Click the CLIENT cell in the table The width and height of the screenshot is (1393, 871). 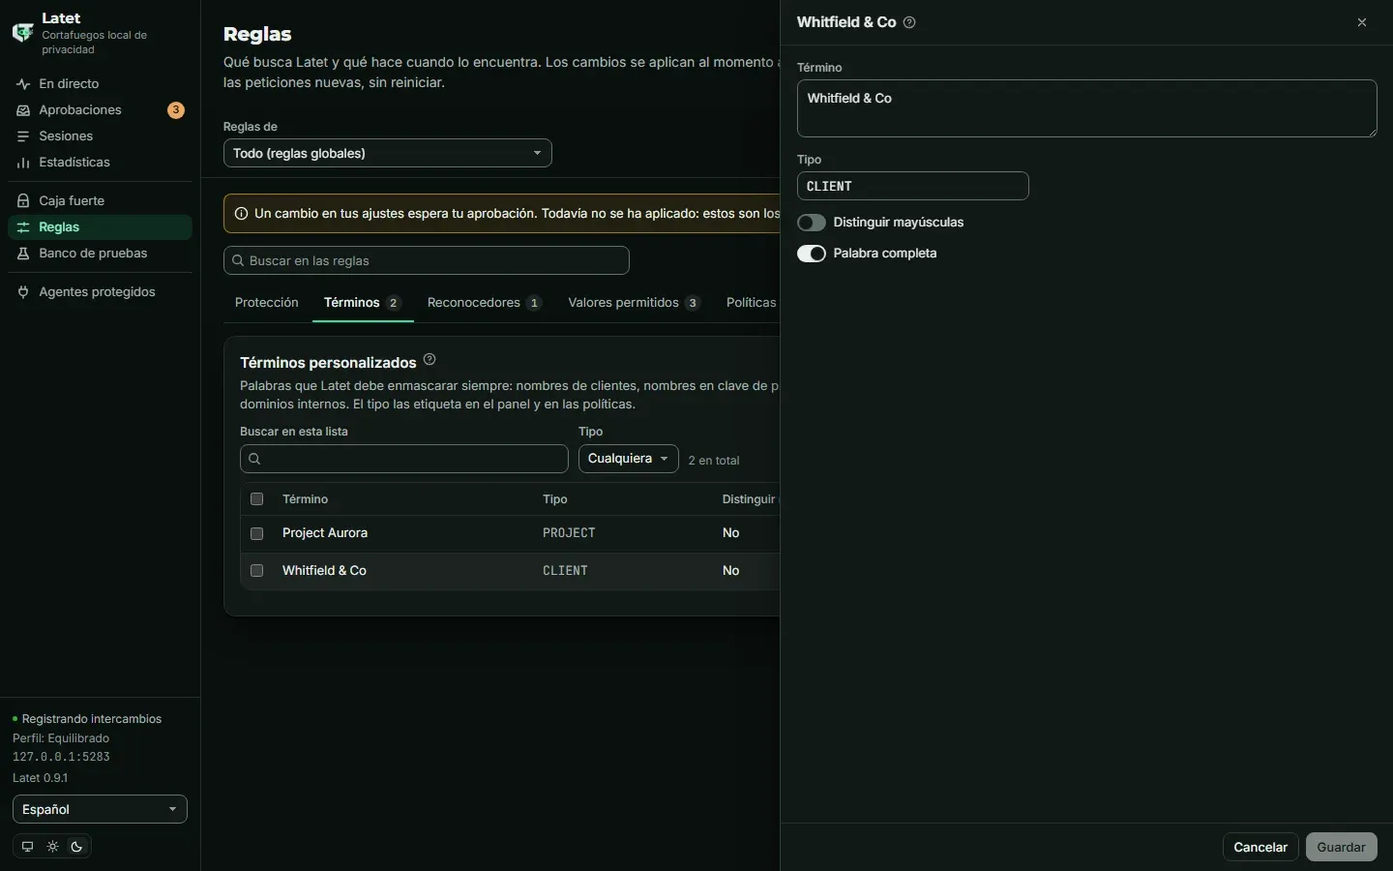coord(565,571)
